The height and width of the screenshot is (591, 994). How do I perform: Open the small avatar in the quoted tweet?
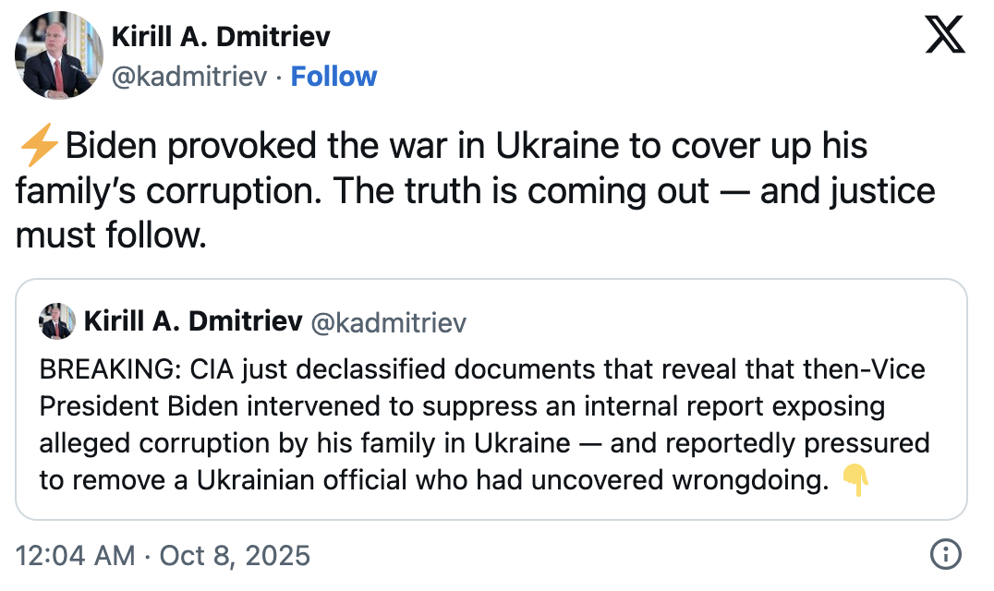tap(56, 321)
